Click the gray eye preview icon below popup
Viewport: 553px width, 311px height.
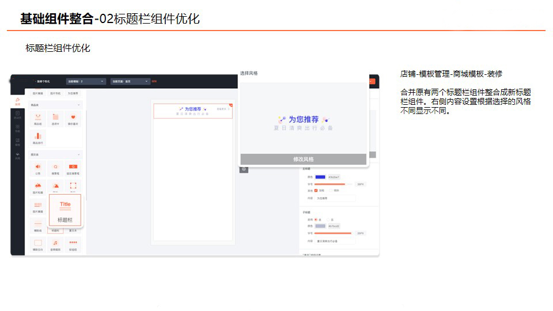tap(244, 169)
